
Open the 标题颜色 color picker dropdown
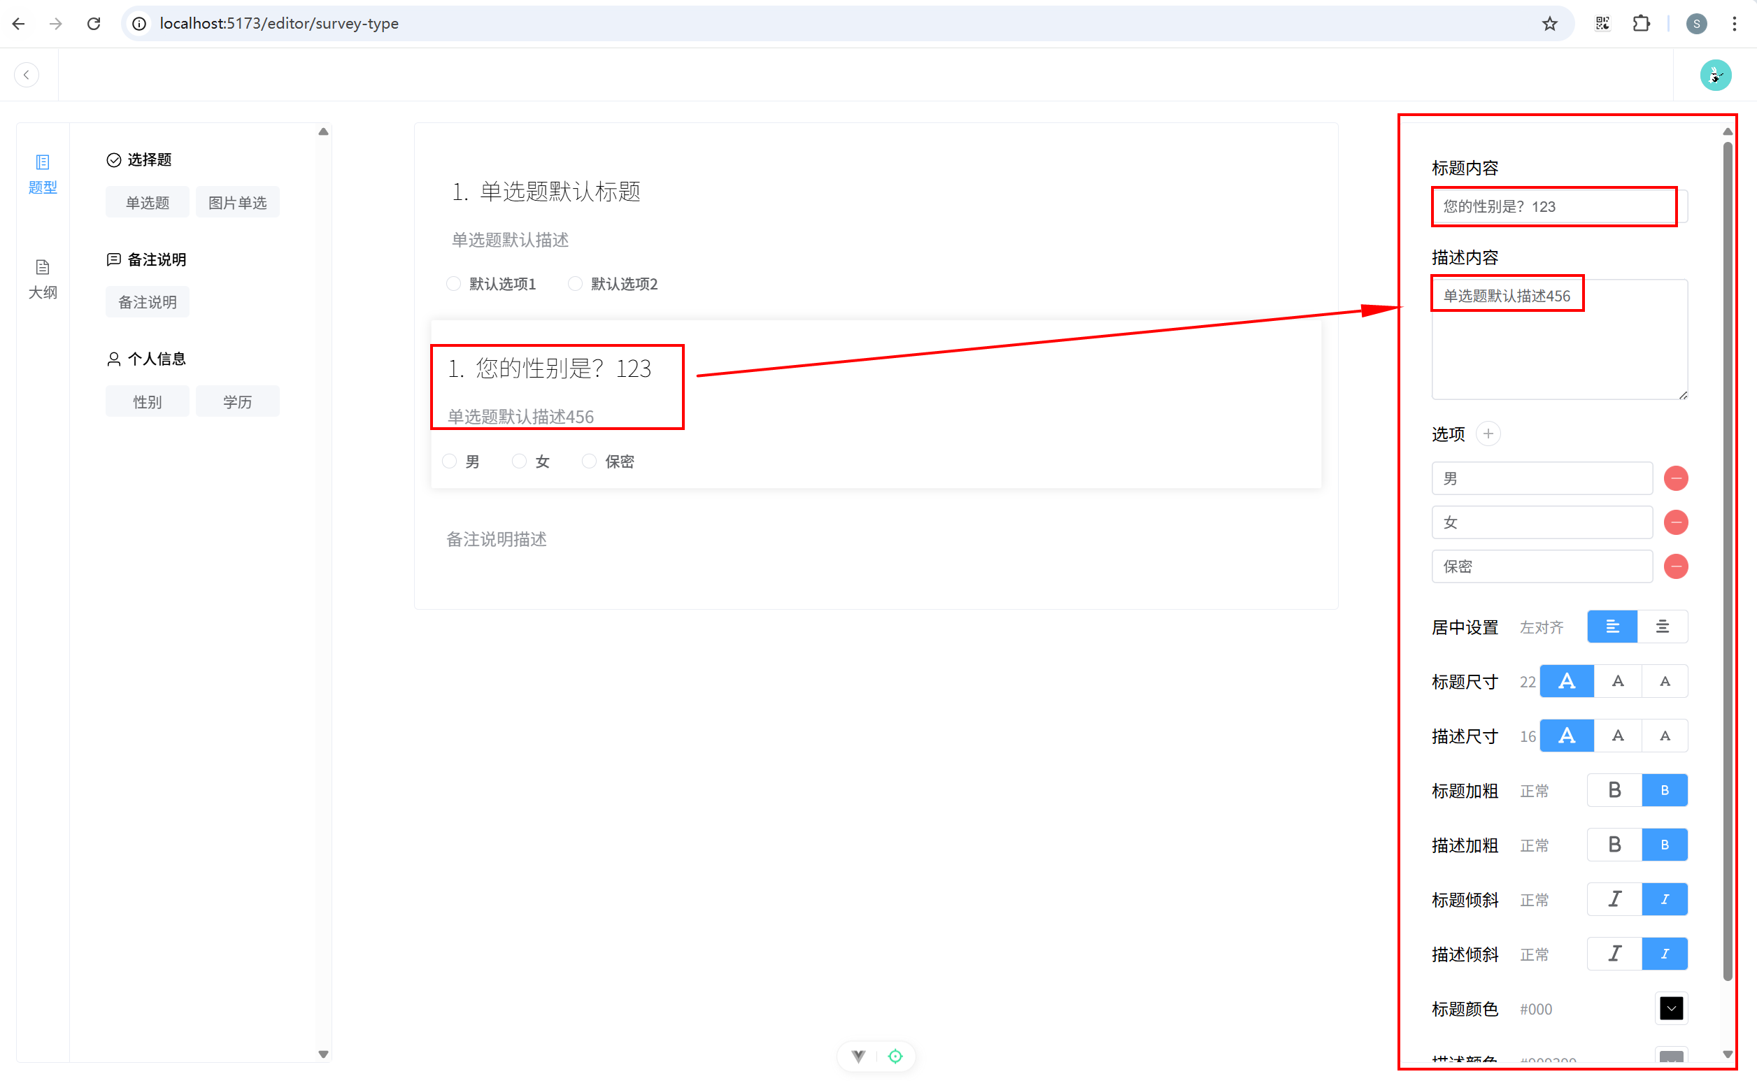(x=1670, y=1008)
